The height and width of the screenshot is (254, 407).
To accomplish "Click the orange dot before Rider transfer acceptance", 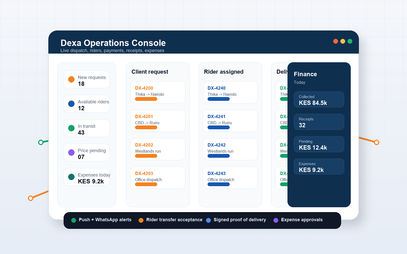I will [x=141, y=220].
